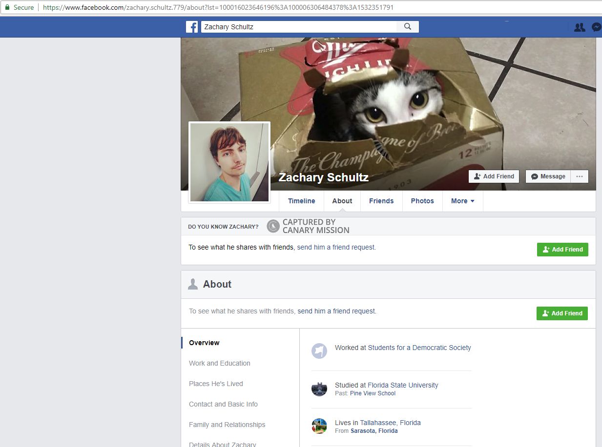The height and width of the screenshot is (447, 602).
Task: Open Pine View School link
Action: (x=373, y=393)
